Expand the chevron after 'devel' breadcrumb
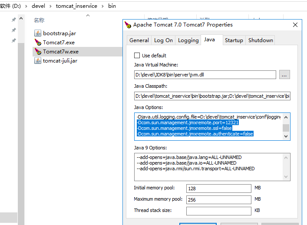 point(50,6)
